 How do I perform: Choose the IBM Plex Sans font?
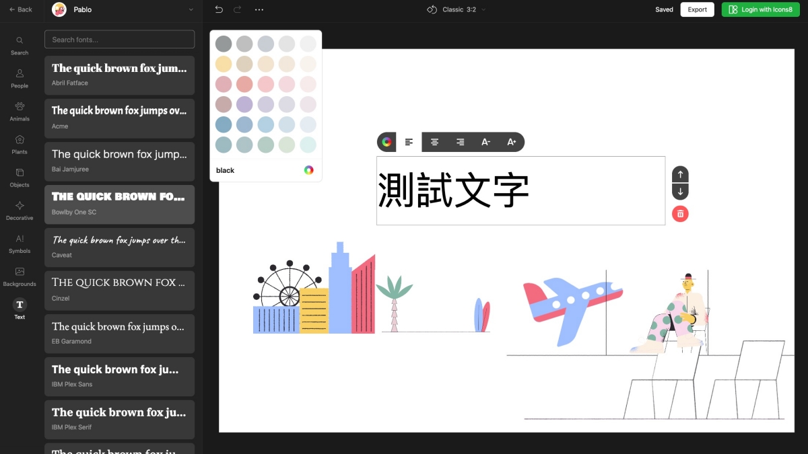point(119,377)
